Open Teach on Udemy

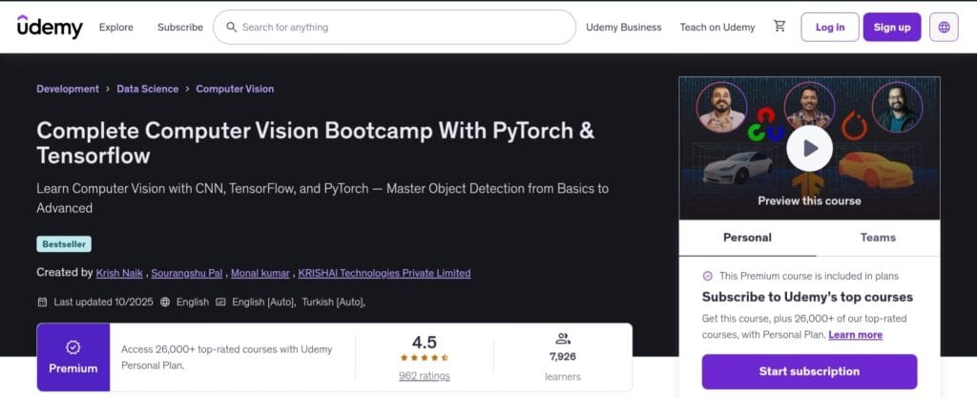[717, 28]
